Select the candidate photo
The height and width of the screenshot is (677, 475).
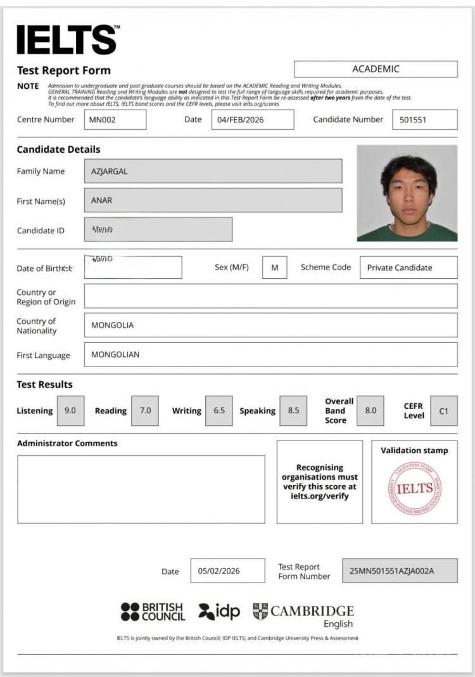[407, 193]
